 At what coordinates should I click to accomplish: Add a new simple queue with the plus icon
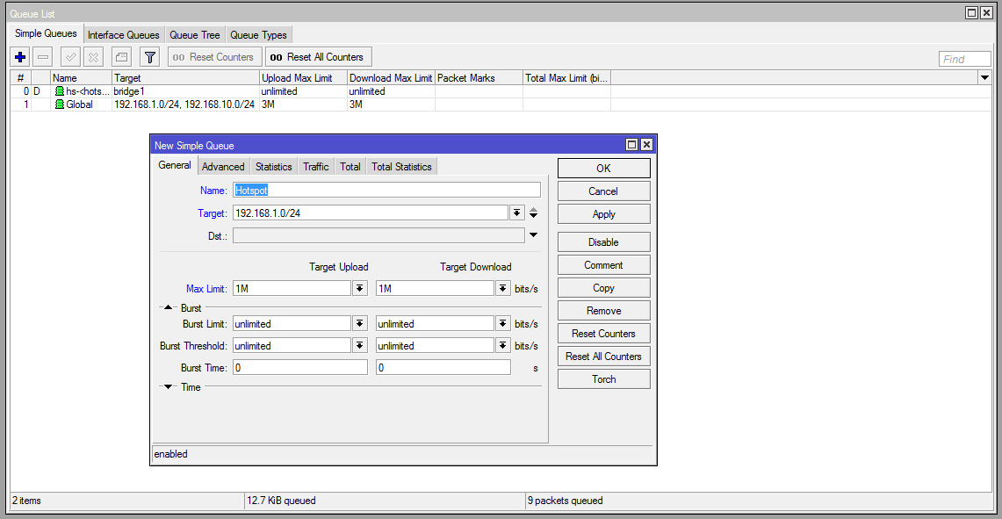[x=20, y=56]
